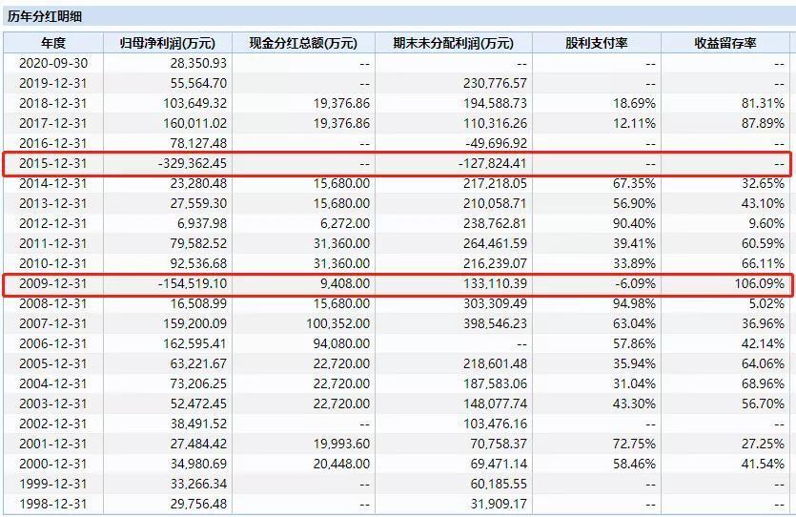Select the 2014-12-31 date cell
The height and width of the screenshot is (517, 796).
tap(53, 183)
